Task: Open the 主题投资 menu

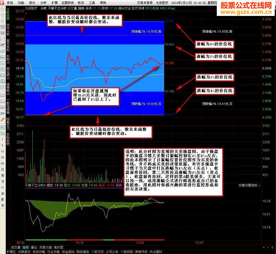Action: (x=68, y=3)
